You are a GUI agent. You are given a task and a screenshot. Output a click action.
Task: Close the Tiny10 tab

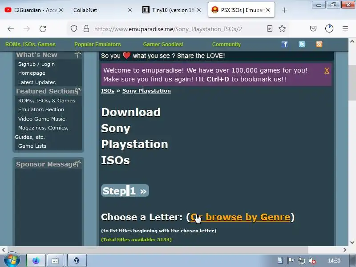tap(199, 10)
